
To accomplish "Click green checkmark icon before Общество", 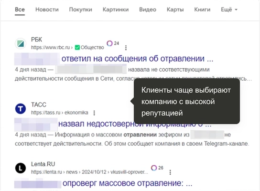I will (77, 47).
